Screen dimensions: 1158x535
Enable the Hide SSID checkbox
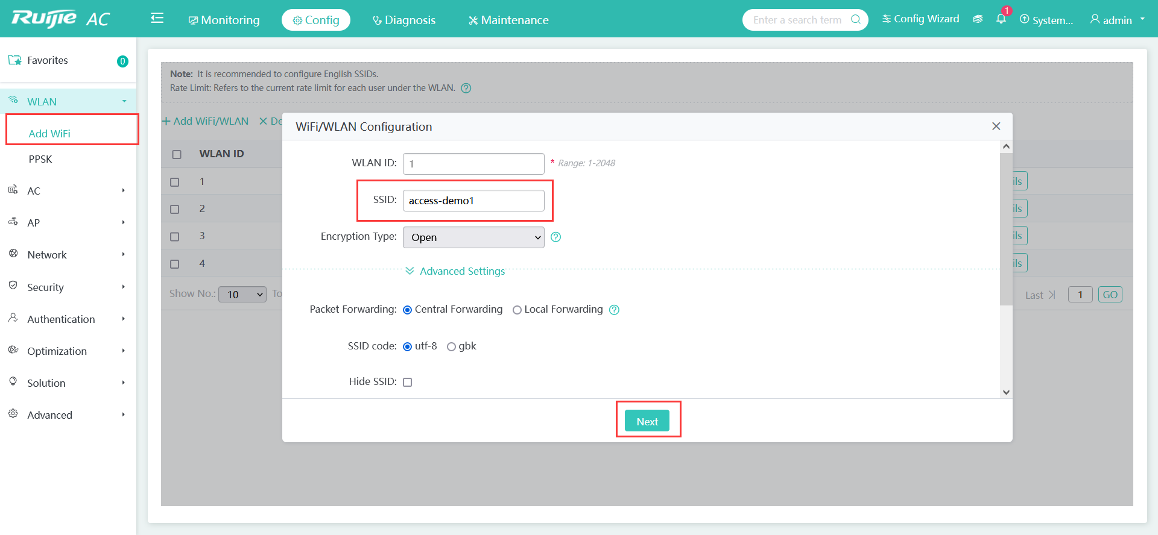click(x=408, y=382)
